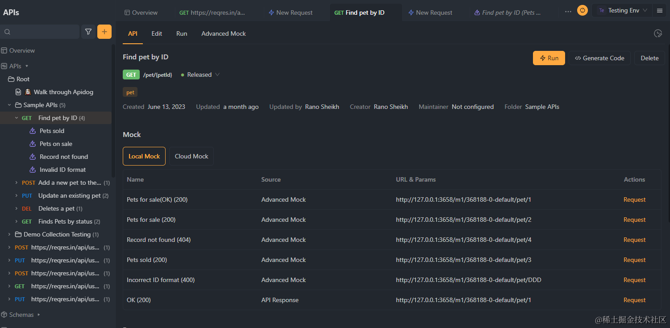This screenshot has height=328, width=670.
Task: Switch to the Advanced Mock tab
Action: [223, 33]
